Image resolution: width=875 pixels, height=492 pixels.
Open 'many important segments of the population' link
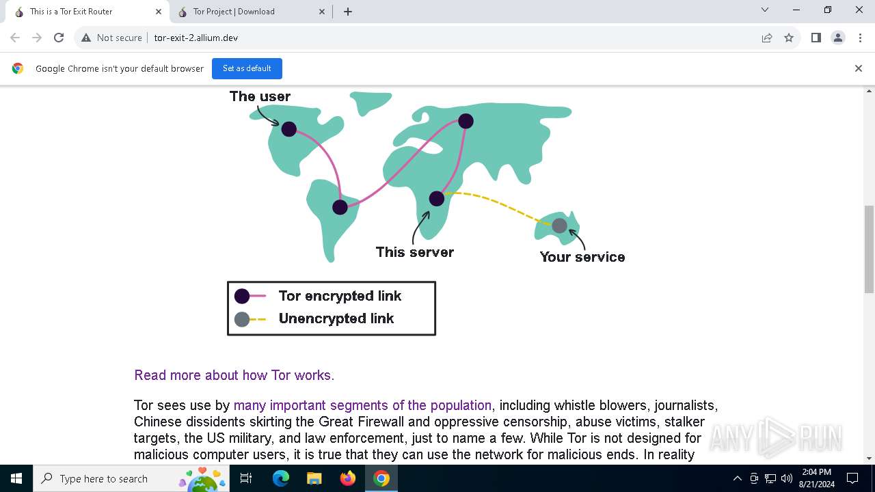click(x=362, y=405)
